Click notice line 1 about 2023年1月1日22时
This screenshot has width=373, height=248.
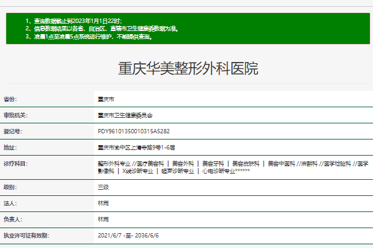click(x=74, y=21)
